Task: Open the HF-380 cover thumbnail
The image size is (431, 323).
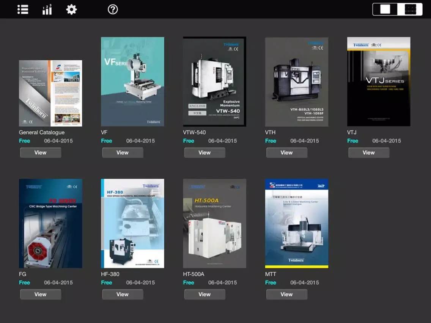Action: [x=132, y=224]
